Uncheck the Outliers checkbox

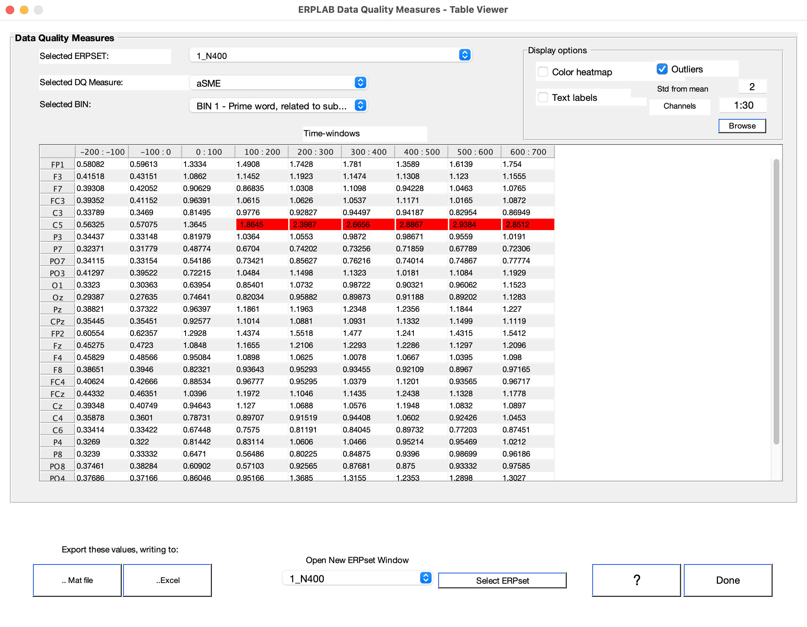[x=662, y=69]
